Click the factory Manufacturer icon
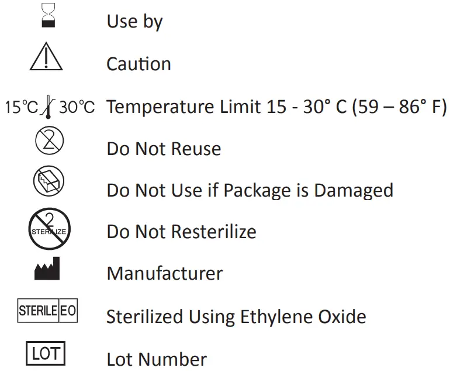The image size is (450, 371). point(49,269)
